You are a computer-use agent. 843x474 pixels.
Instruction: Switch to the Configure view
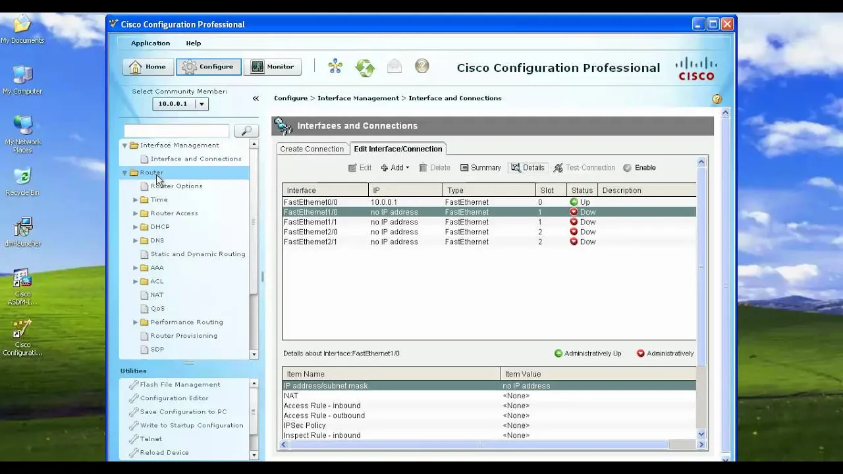209,66
